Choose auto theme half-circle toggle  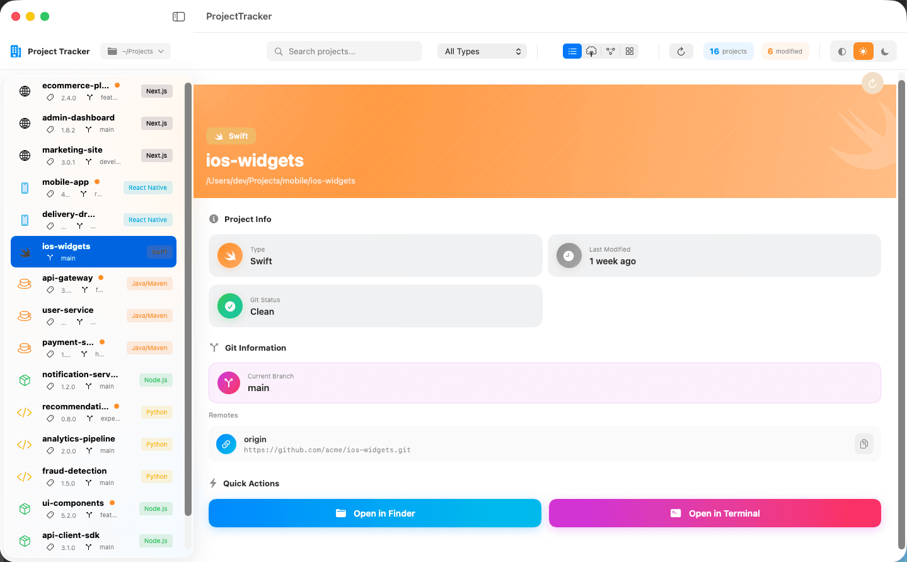point(841,52)
